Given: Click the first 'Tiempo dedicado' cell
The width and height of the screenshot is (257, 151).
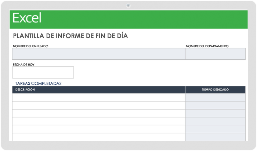Looking at the screenshot, I should point(215,97).
